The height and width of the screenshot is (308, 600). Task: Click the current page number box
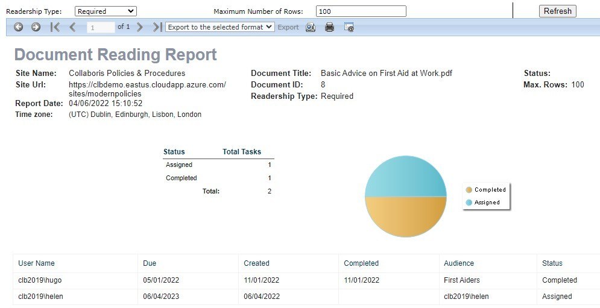click(x=100, y=27)
